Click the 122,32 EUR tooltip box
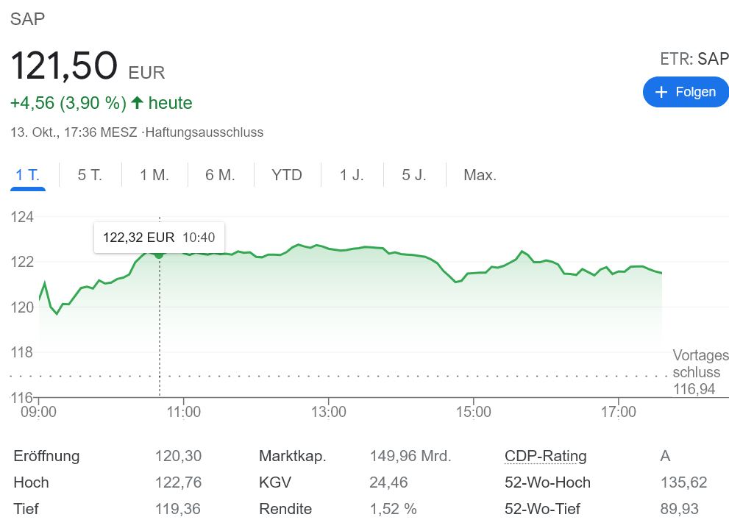Viewport: 729px width, 531px height. pyautogui.click(x=159, y=237)
